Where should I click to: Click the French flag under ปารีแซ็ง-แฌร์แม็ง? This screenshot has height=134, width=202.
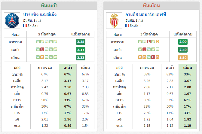(x=25, y=26)
